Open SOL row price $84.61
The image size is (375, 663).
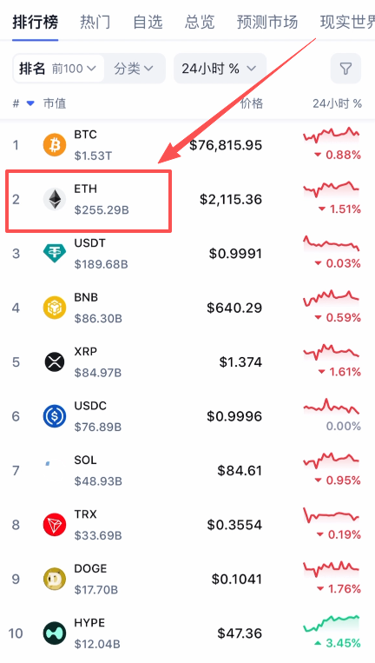[240, 470]
